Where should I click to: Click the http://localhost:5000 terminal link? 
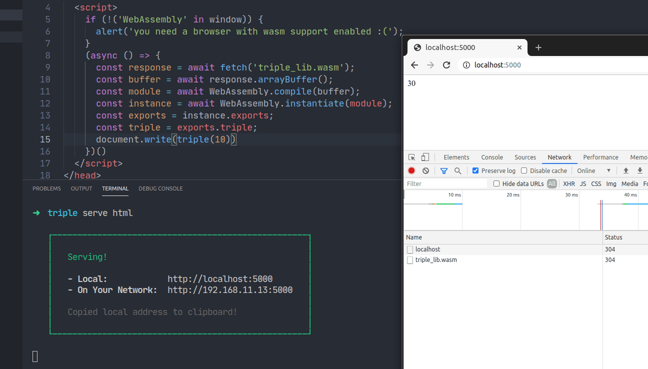(220, 279)
